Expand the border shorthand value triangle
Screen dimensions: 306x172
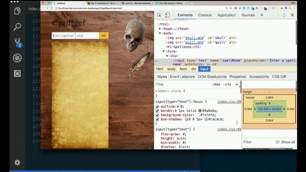pyautogui.click(x=176, y=110)
